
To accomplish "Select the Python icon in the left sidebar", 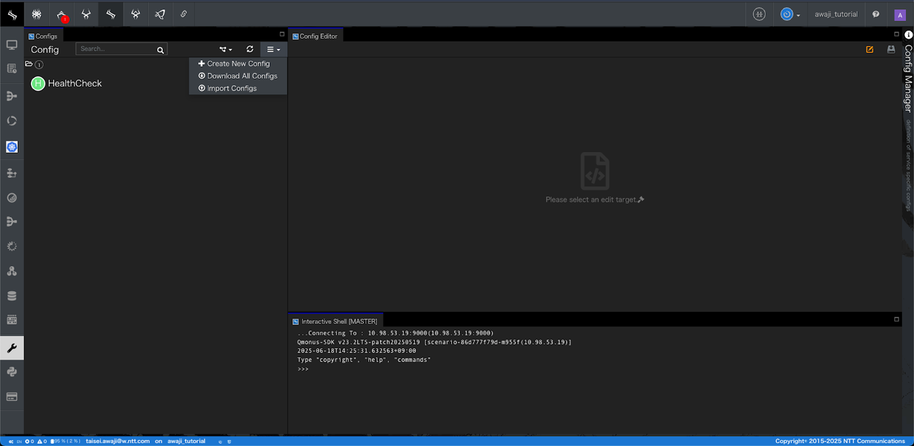I will tap(12, 372).
